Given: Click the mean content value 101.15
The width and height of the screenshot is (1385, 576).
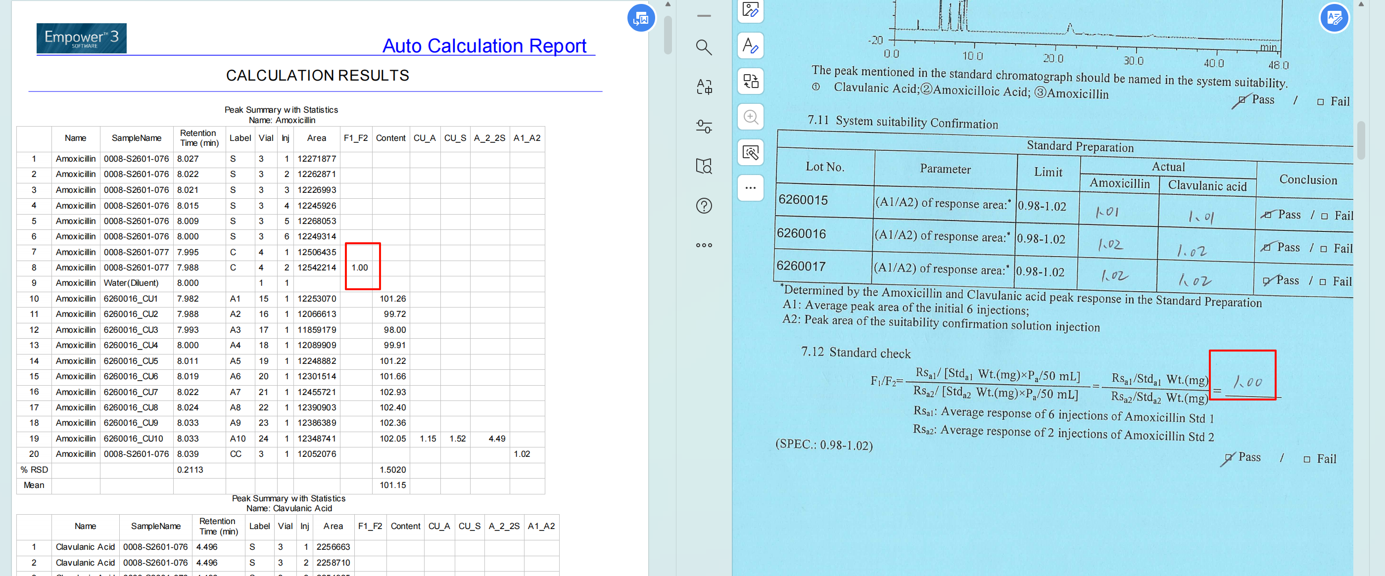Looking at the screenshot, I should pos(393,486).
